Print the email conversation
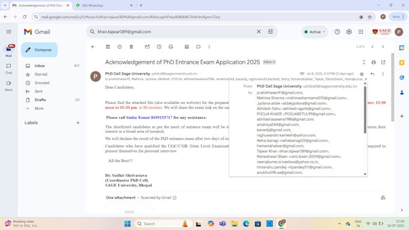 (x=374, y=62)
